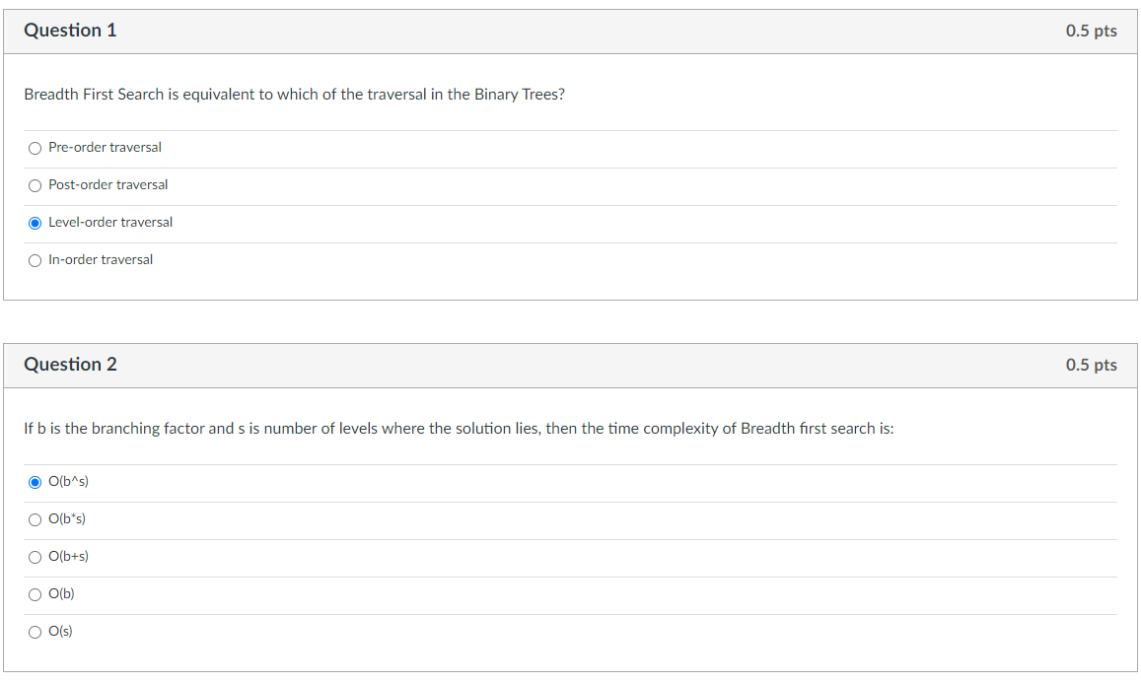Click the Question 1 header
Screen dimensions: 1141x684
click(x=70, y=31)
